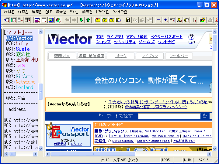Click the greyed M spark toolbar icon
This screenshot has width=219, height=164.
pos(142,20)
